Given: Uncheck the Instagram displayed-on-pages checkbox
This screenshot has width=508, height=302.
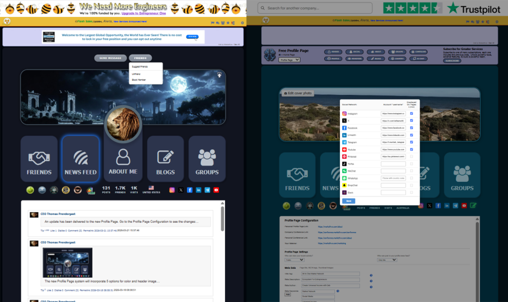Looking at the screenshot, I should coord(411,114).
